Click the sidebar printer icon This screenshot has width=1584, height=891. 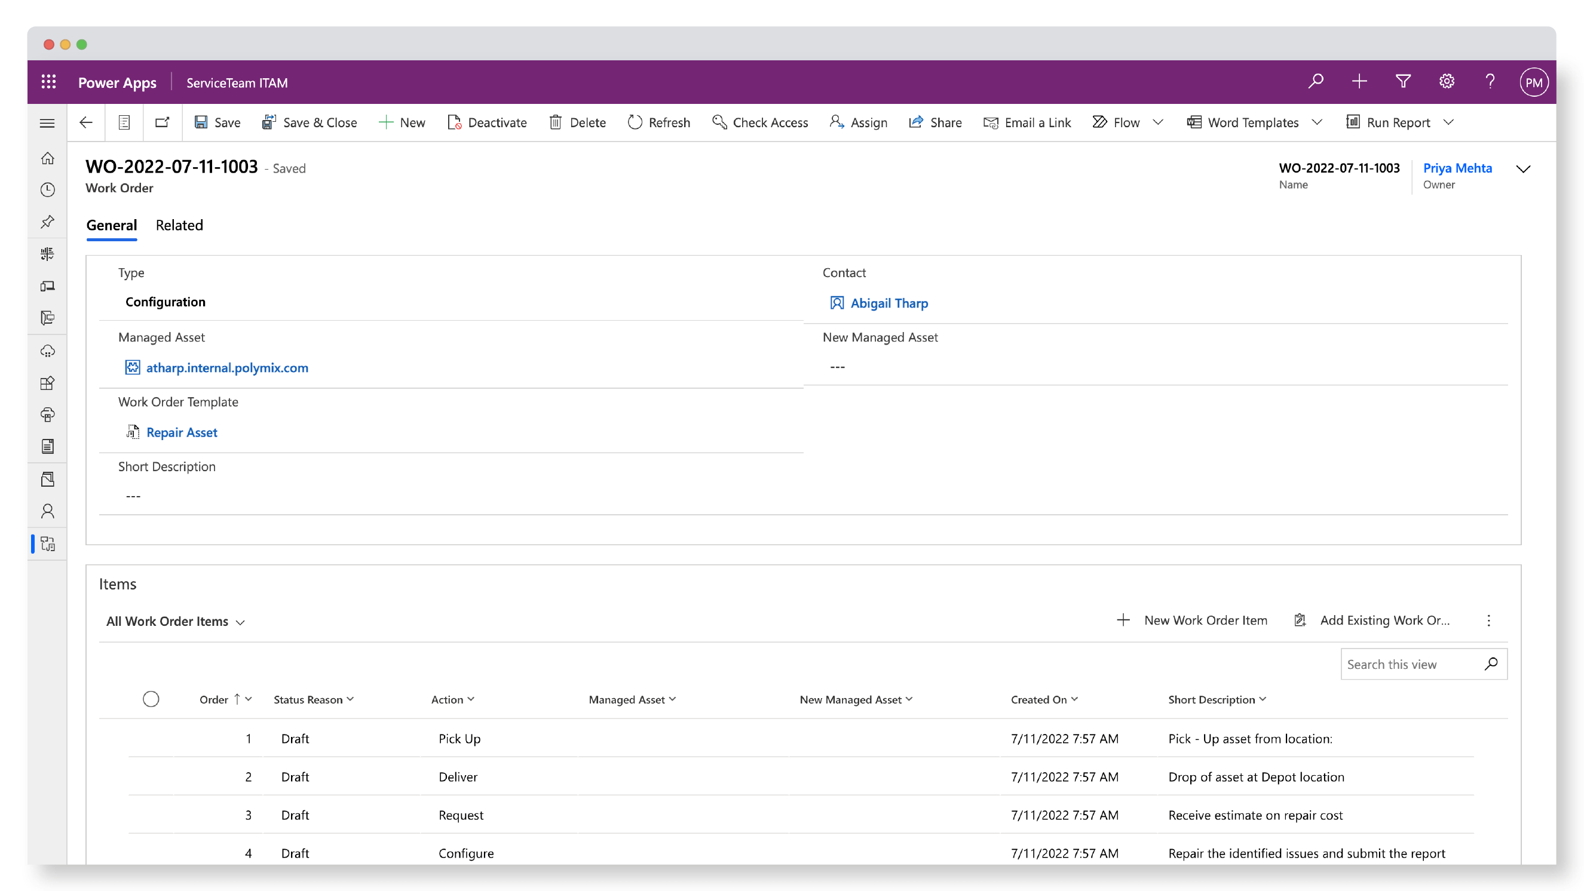pos(47,416)
